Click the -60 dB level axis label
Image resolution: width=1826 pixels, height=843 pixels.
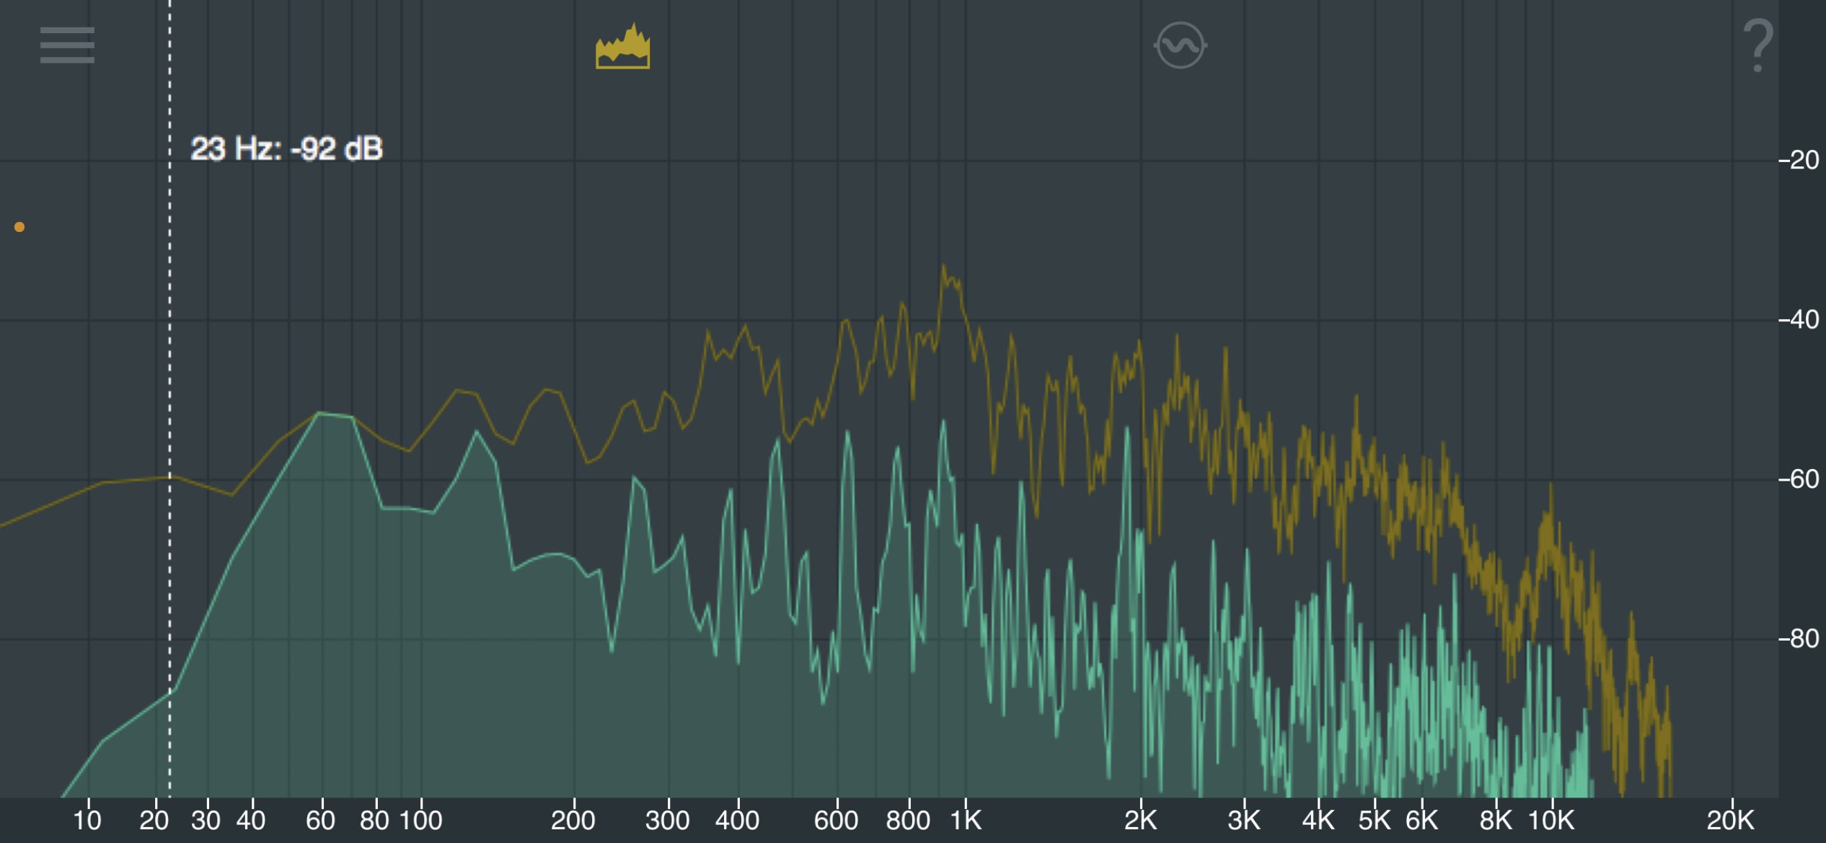[x=1799, y=479]
